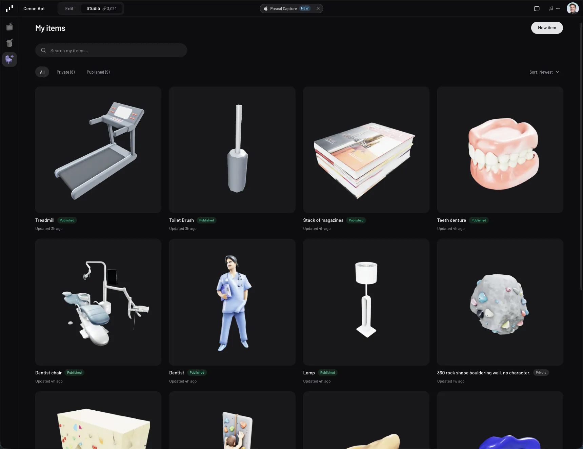Click the Published badge on Lamp
The width and height of the screenshot is (583, 449).
[x=327, y=373]
